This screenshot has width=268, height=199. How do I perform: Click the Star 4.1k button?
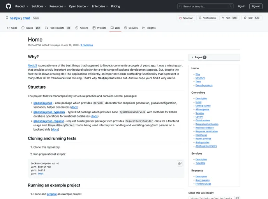pos(252,18)
